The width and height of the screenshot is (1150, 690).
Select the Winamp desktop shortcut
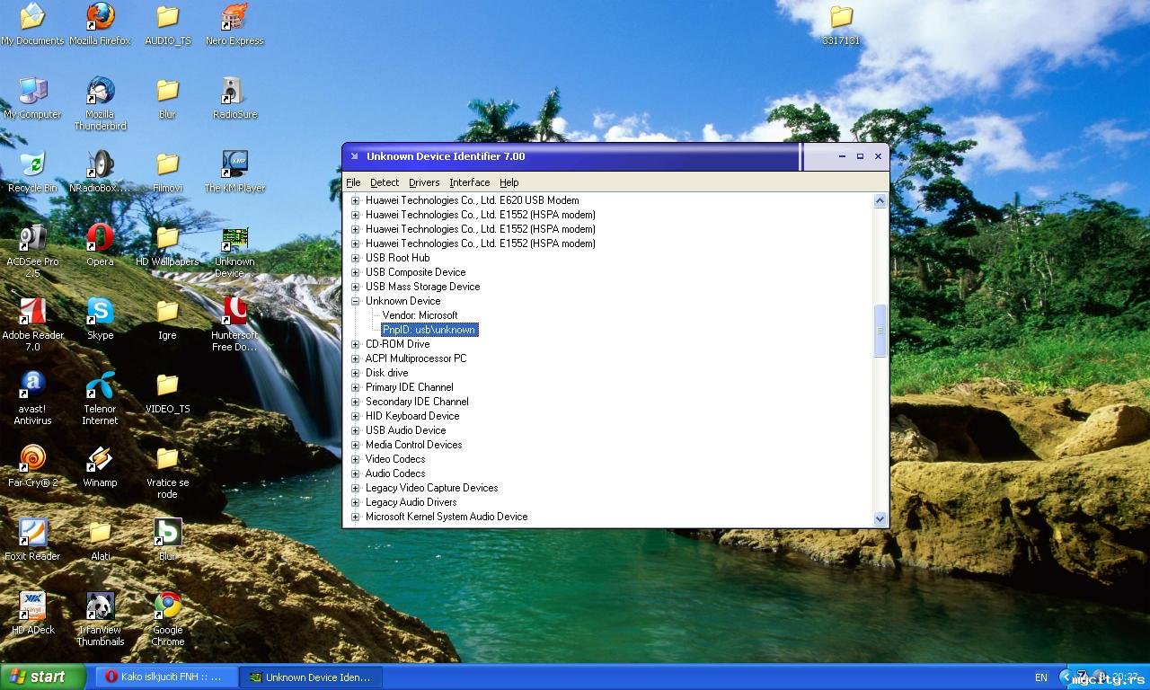pos(100,459)
